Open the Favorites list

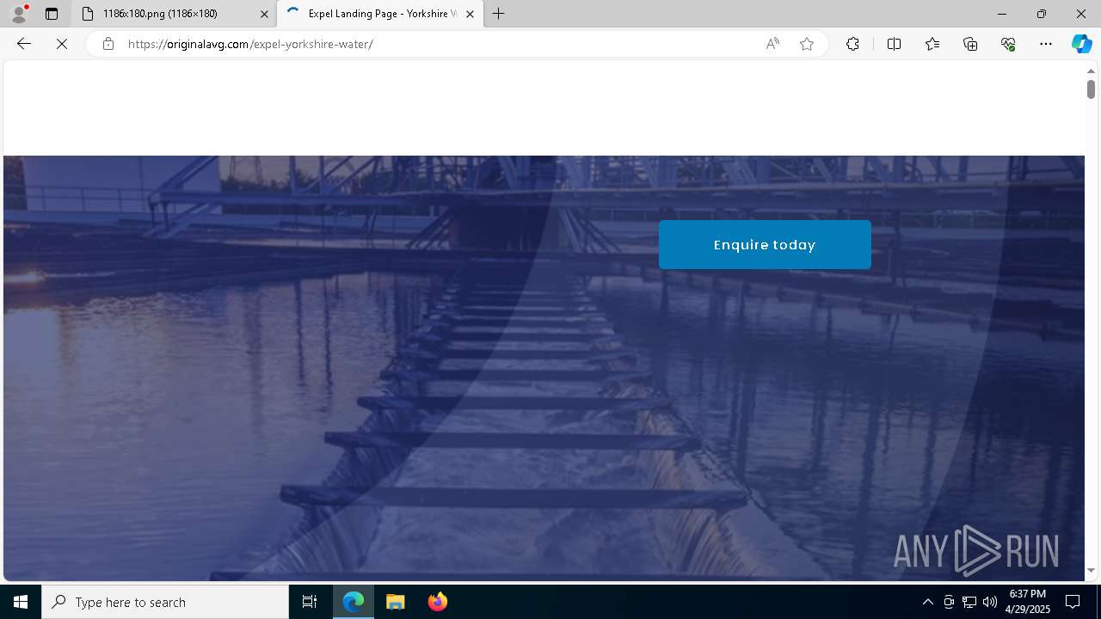tap(932, 44)
